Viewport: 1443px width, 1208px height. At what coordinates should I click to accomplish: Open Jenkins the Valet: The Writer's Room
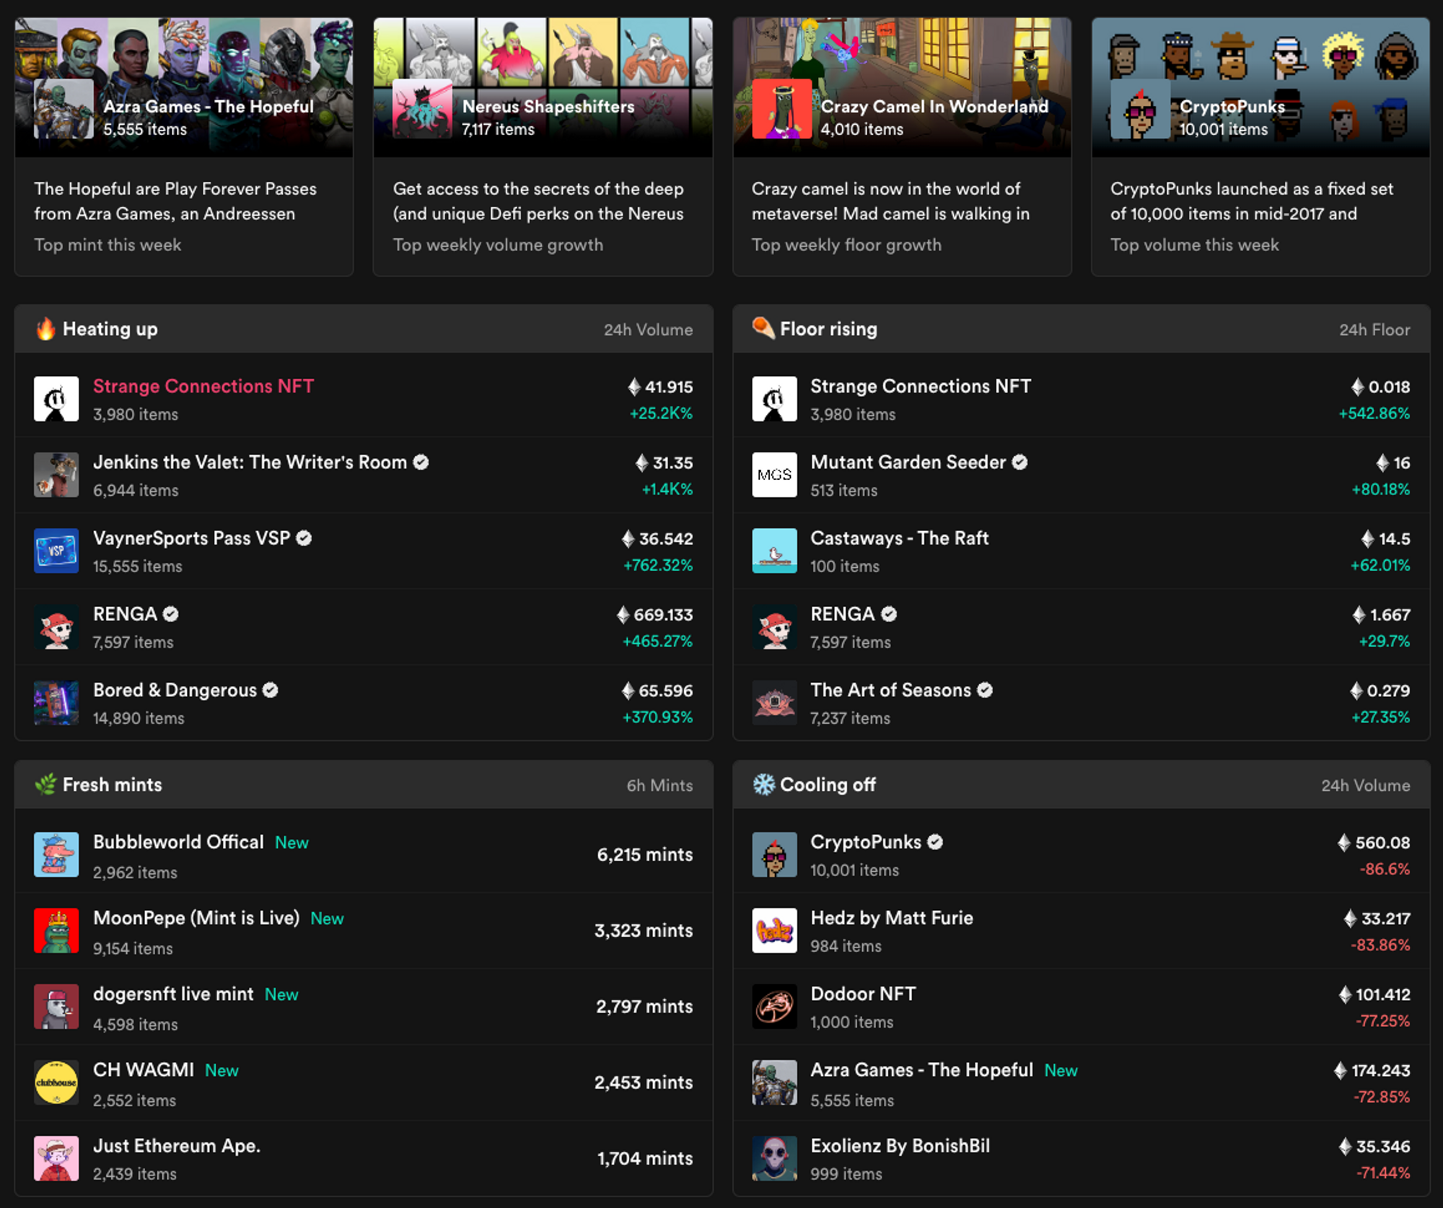click(x=250, y=463)
